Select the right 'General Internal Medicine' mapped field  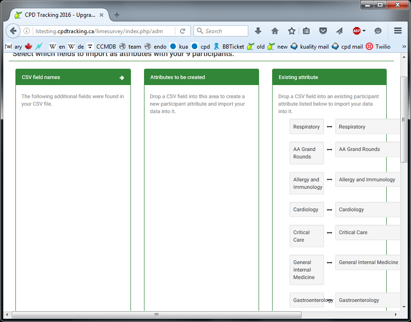pos(368,262)
